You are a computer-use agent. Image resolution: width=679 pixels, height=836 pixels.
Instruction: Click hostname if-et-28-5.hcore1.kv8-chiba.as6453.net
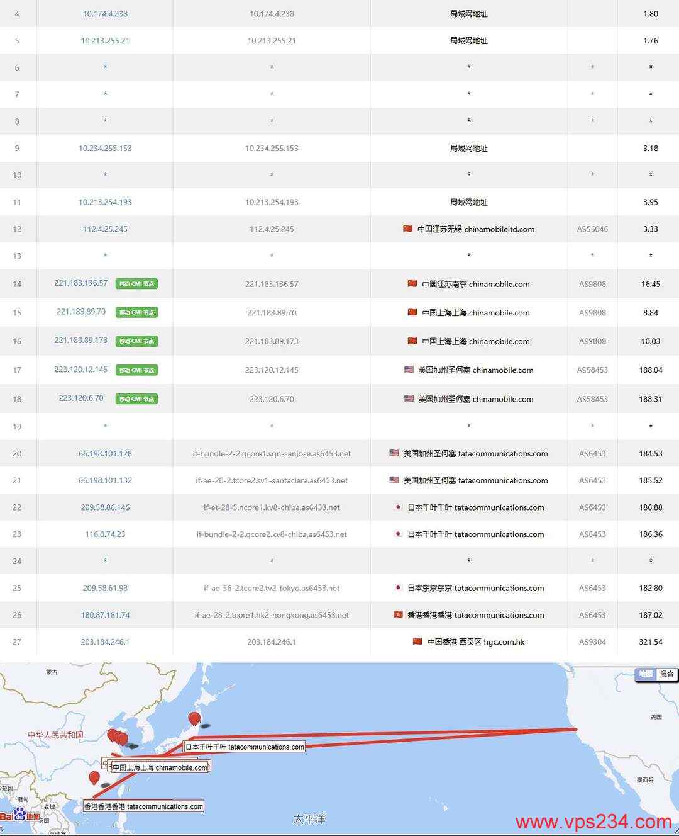point(272,507)
